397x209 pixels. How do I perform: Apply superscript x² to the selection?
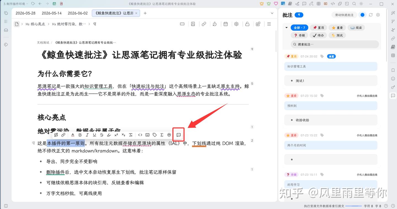click(x=116, y=135)
